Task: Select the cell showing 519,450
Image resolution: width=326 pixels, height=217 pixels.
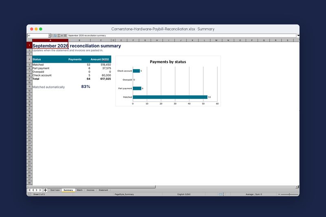Action: point(101,65)
